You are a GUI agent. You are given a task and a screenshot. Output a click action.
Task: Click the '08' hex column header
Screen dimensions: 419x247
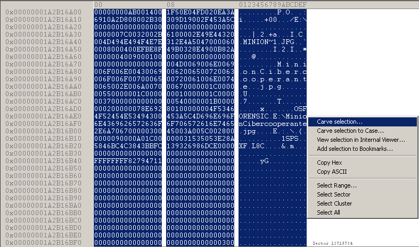click(170, 4)
